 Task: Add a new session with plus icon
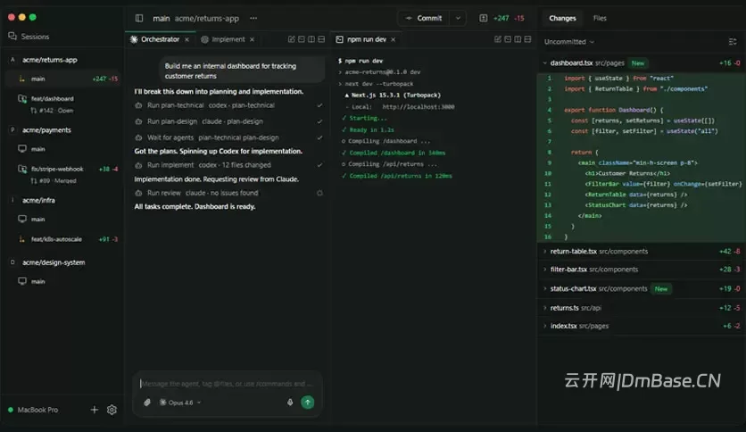[x=95, y=410]
